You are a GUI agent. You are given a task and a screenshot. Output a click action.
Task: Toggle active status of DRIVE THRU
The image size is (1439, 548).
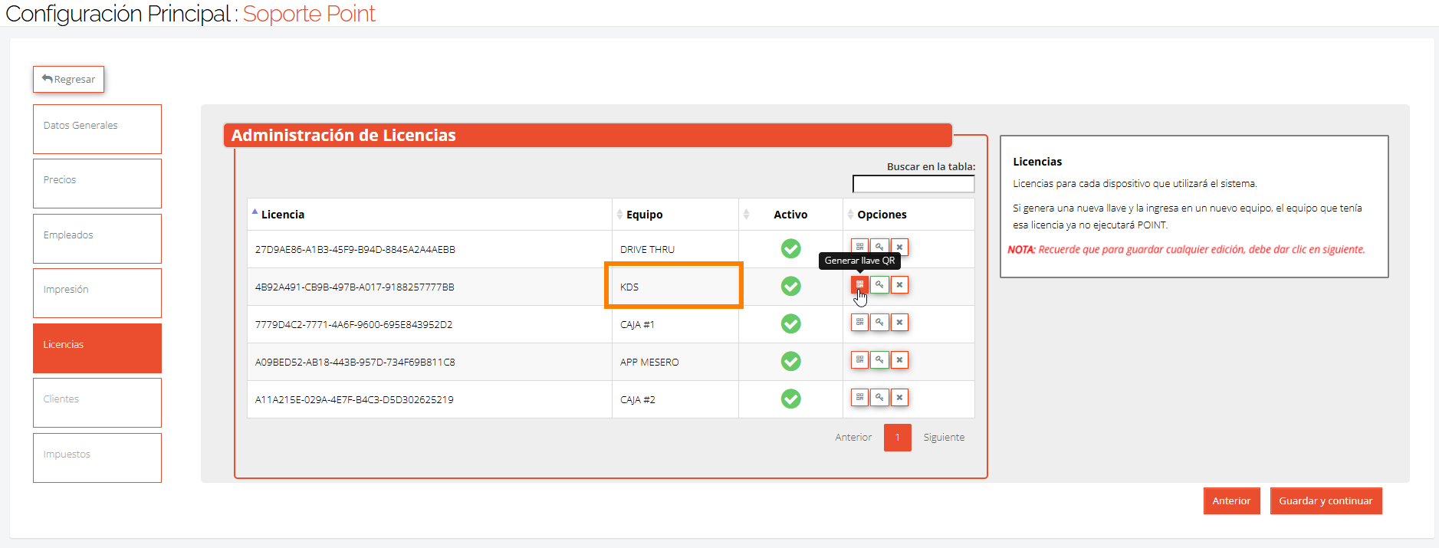pyautogui.click(x=790, y=248)
